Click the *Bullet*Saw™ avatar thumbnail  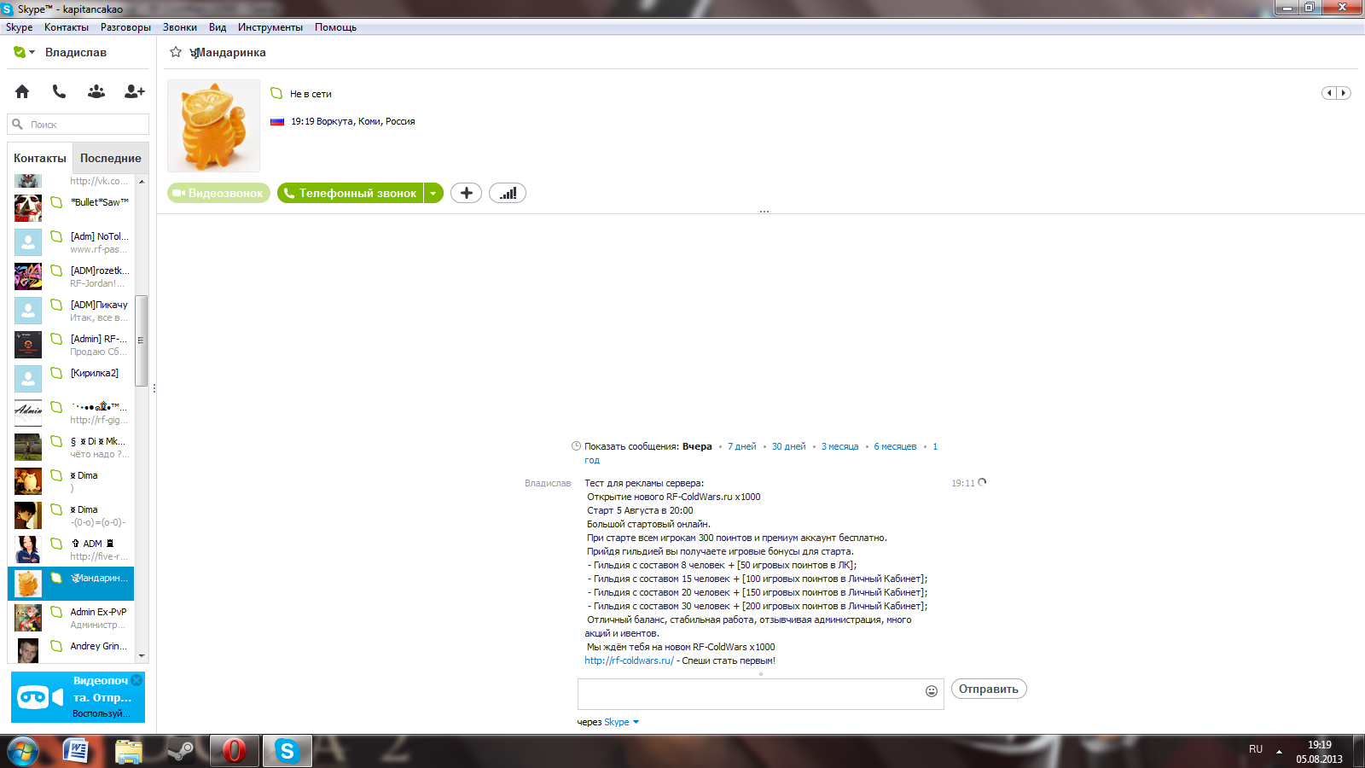click(x=28, y=208)
